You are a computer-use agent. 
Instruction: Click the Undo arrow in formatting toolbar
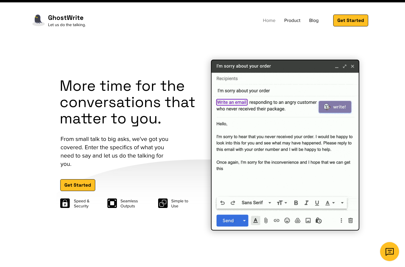223,203
